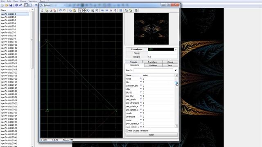Screen dimensions: 262x147
Task: Open the Transform selector dropdown
Action: coord(176,49)
